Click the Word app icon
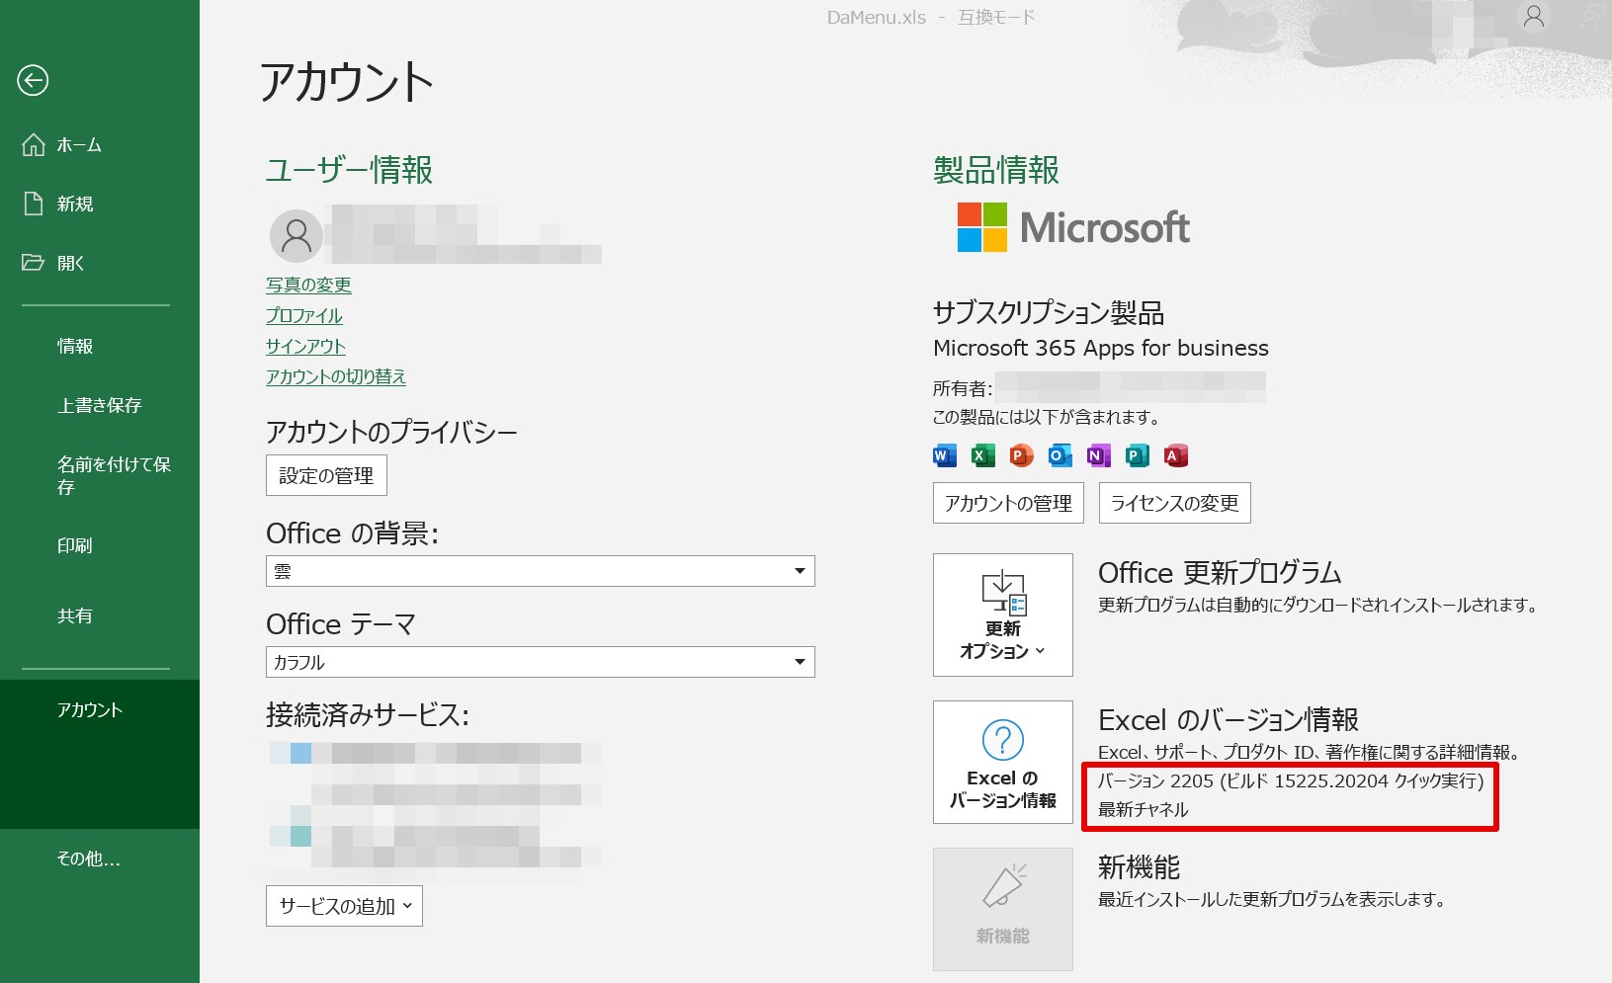The image size is (1612, 983). tap(945, 455)
